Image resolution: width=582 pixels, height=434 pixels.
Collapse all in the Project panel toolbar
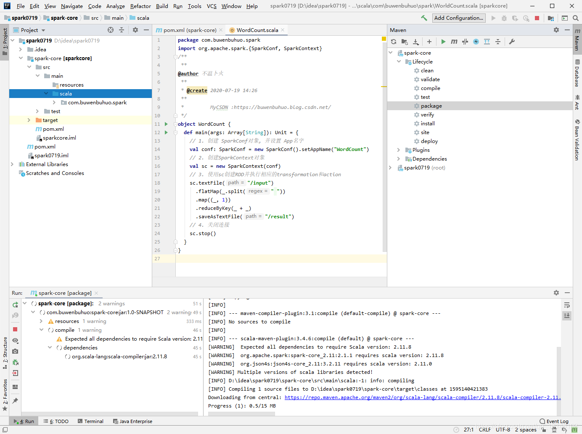click(122, 30)
